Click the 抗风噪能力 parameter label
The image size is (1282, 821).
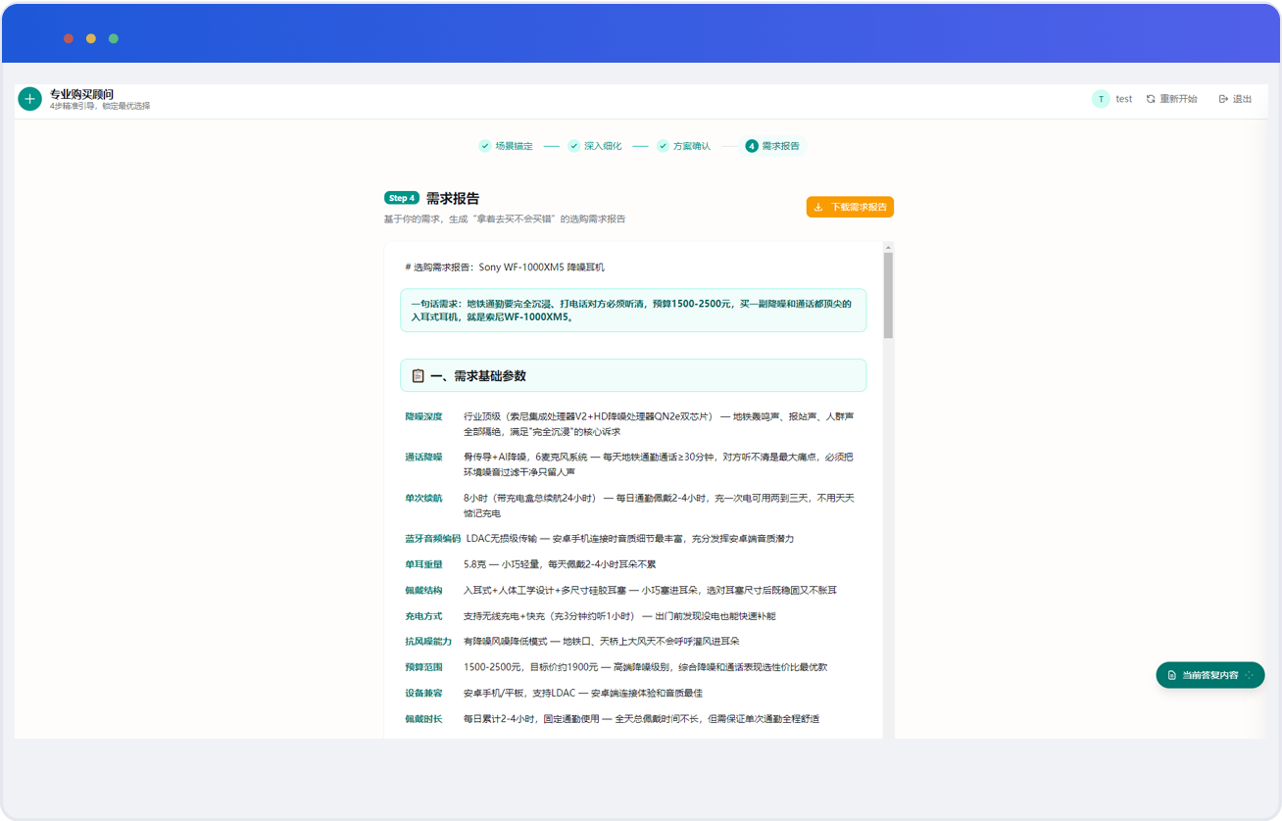click(428, 641)
